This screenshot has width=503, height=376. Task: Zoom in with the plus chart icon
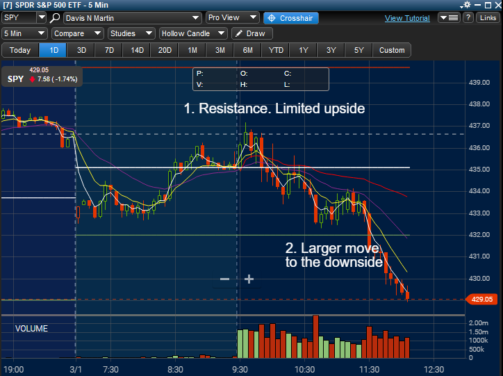pos(249,279)
